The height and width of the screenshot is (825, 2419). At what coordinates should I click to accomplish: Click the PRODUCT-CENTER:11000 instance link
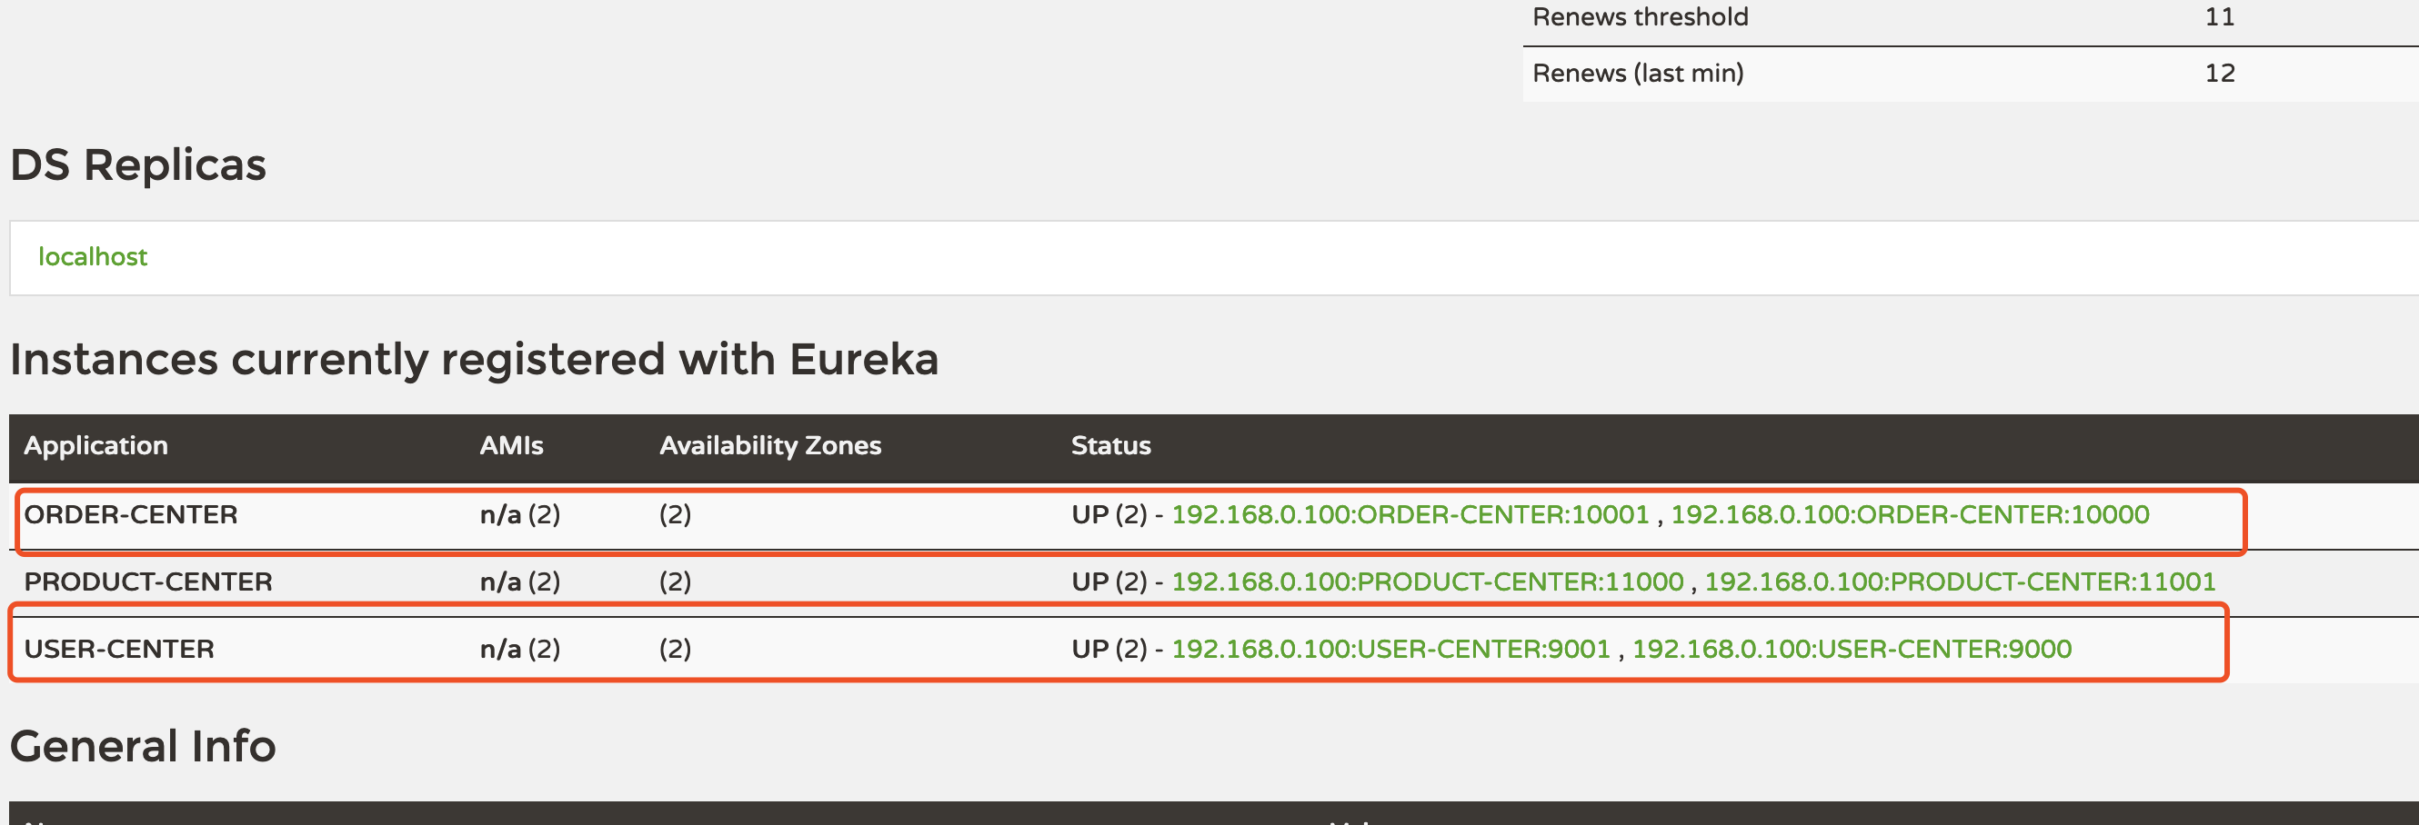(1427, 581)
